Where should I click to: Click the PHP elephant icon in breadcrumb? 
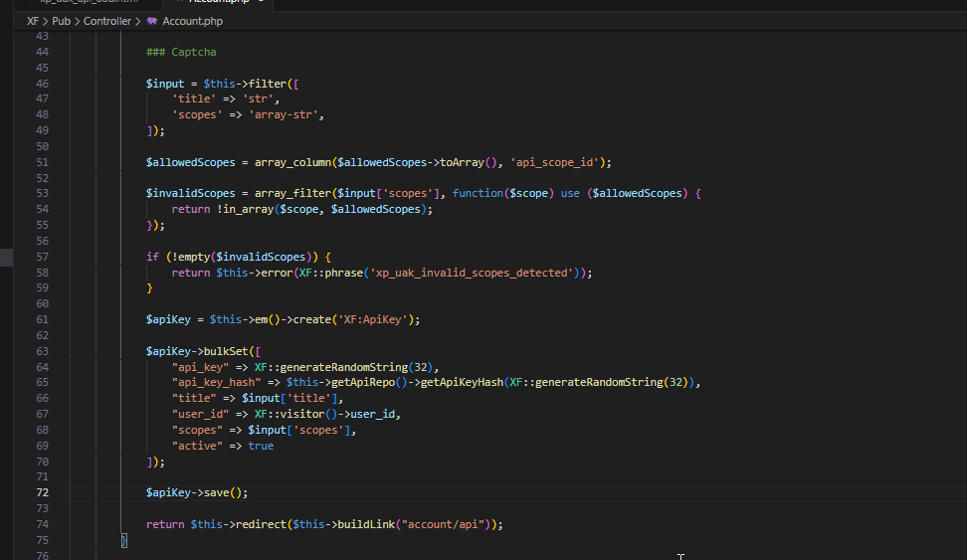click(x=151, y=21)
